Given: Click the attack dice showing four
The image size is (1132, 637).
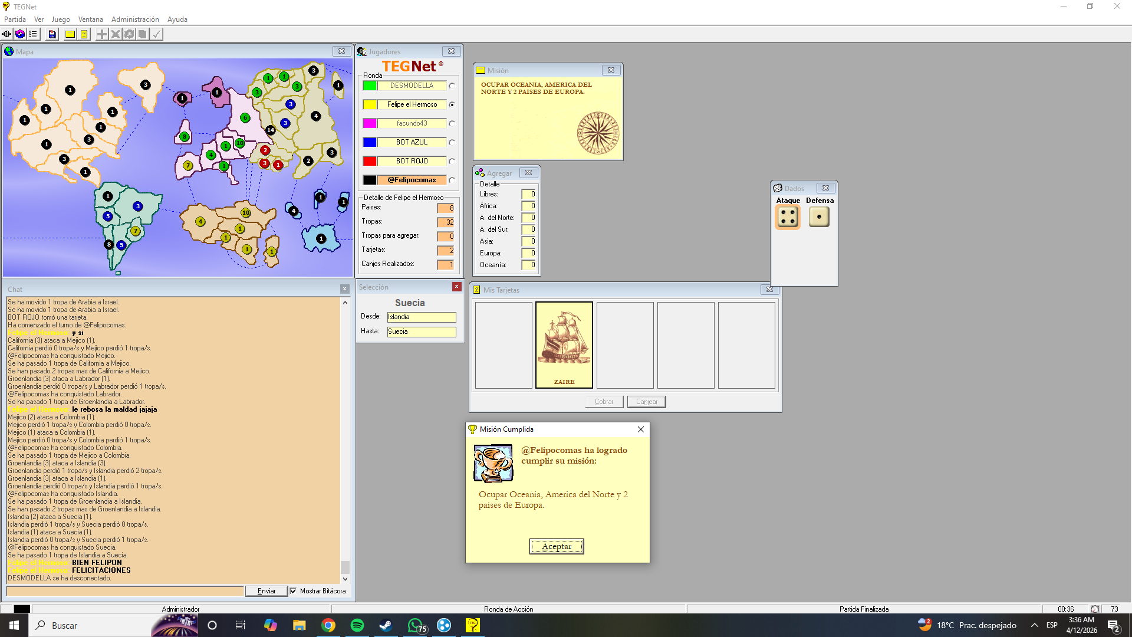Looking at the screenshot, I should pos(788,217).
